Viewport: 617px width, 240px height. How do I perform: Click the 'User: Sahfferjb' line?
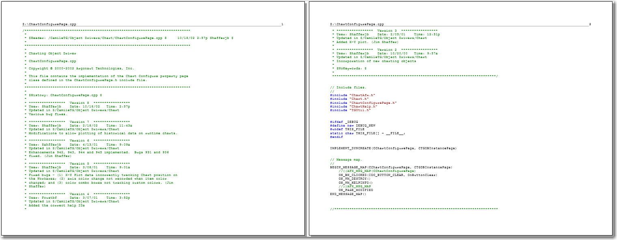coord(77,144)
